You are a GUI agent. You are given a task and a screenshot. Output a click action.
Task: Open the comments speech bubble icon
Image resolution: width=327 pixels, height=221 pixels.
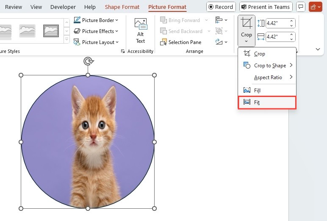[x=301, y=7]
